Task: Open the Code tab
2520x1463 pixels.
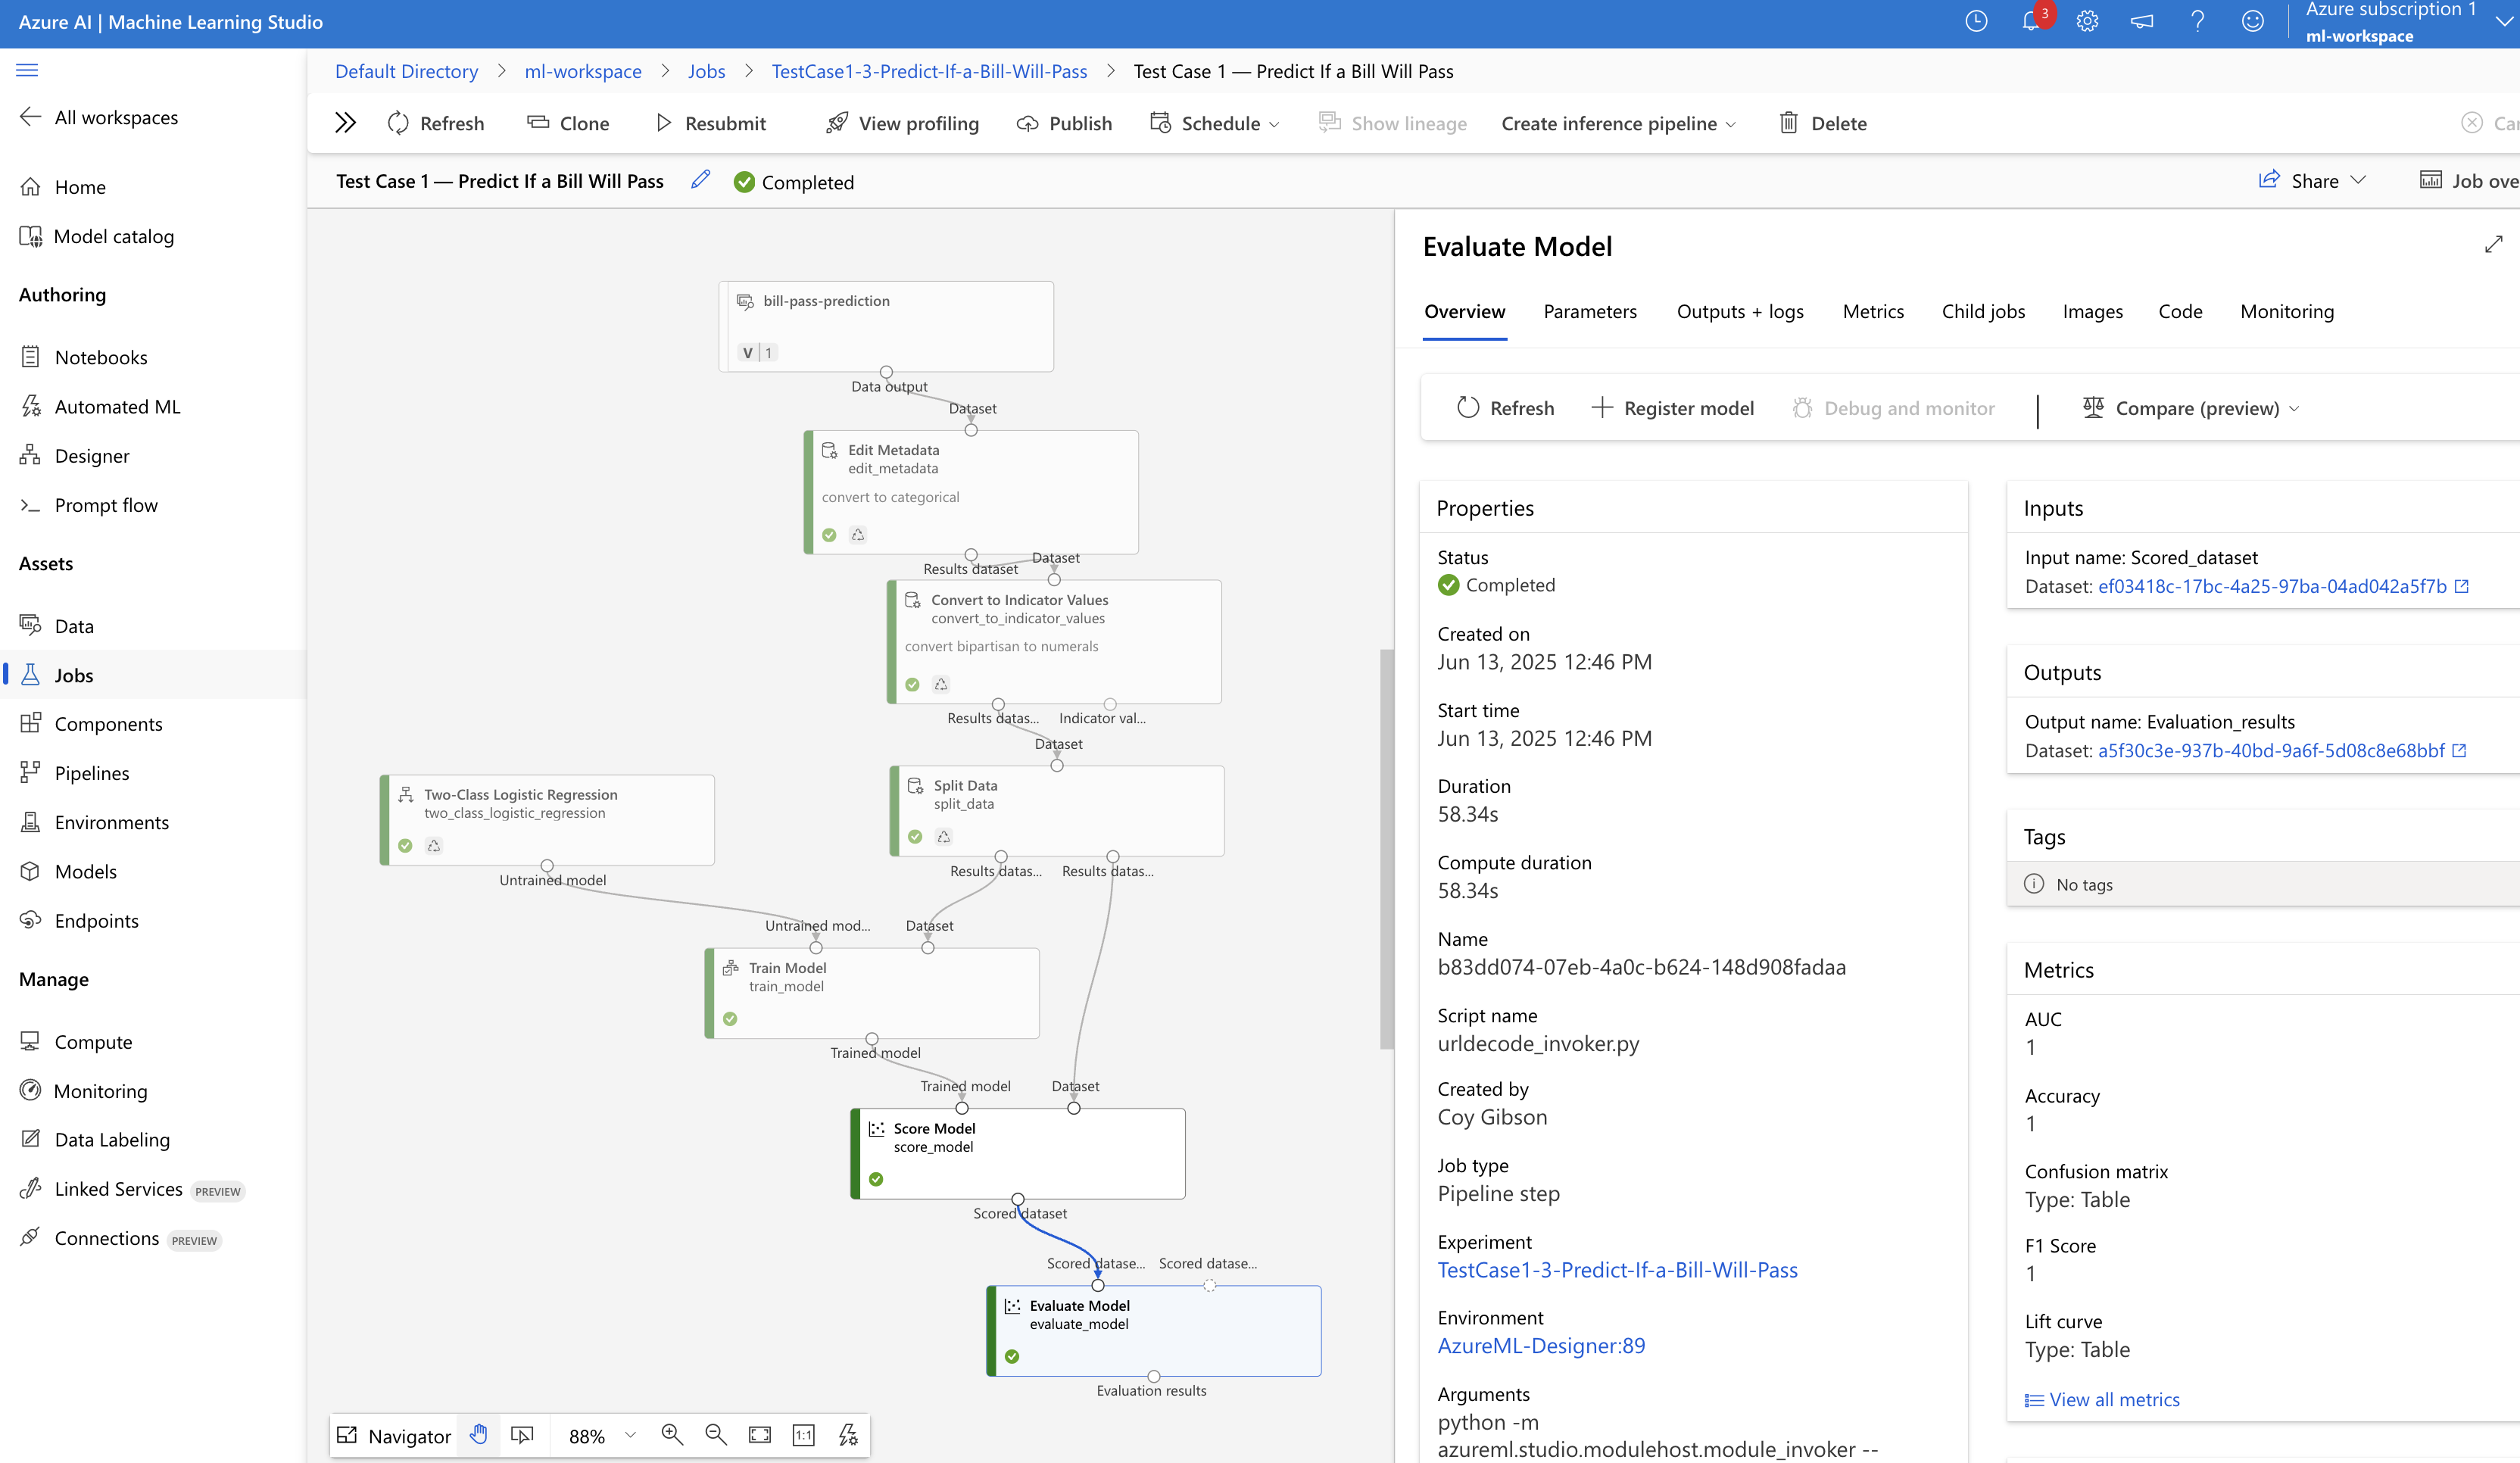Action: click(x=2180, y=311)
